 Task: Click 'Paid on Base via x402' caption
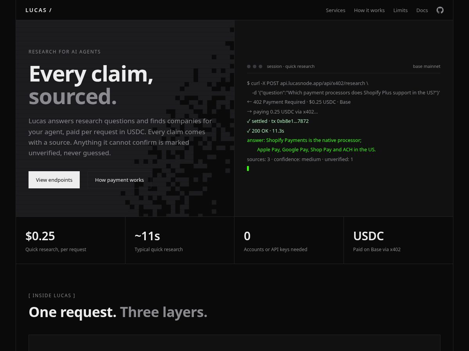pos(377,249)
